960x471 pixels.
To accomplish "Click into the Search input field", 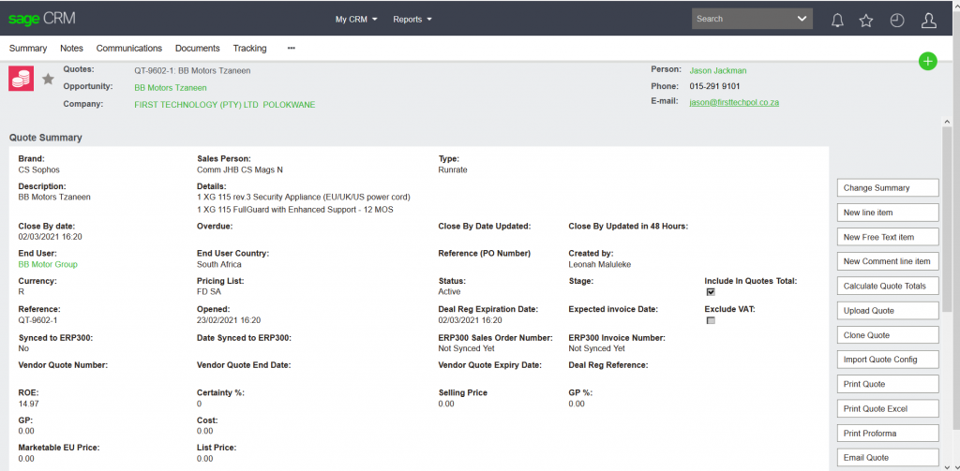I will [x=741, y=19].
